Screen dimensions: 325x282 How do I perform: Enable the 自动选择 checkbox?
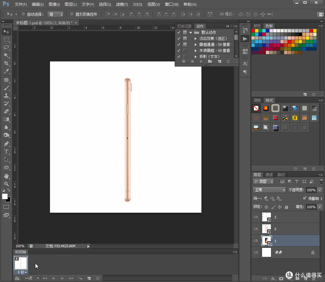coord(23,14)
